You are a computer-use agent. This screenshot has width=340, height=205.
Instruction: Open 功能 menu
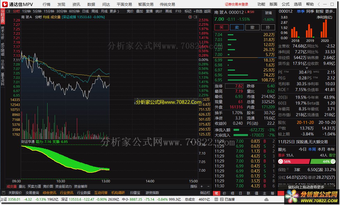(261, 4)
